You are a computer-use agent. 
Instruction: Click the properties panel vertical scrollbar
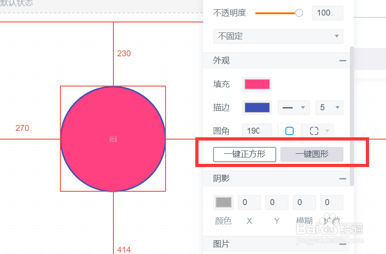point(352,114)
